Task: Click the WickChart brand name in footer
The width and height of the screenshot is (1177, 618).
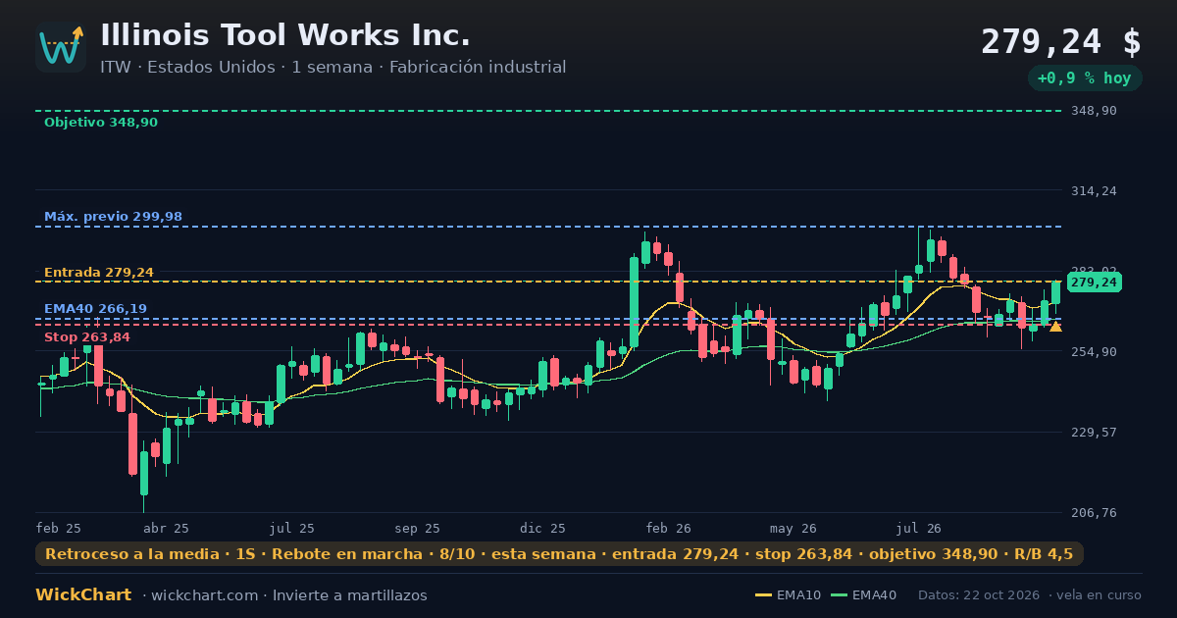Action: coord(83,595)
